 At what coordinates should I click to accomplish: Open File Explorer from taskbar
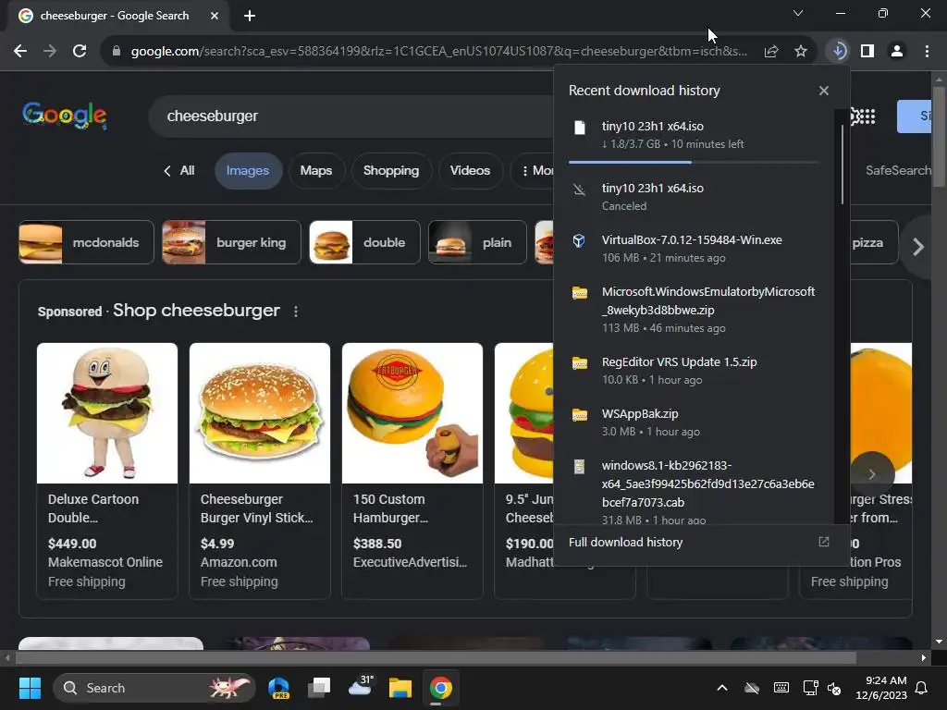[x=400, y=688]
